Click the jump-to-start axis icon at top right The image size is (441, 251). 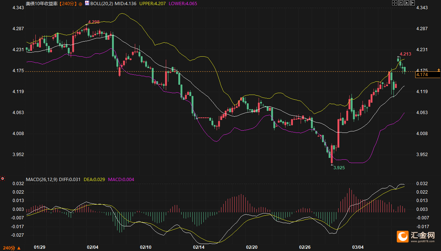tap(400, 3)
